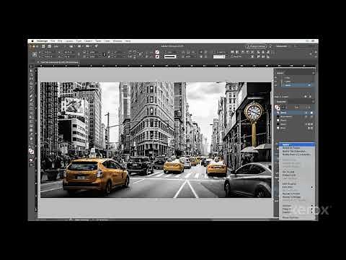The image size is (346, 260).
Task: Click the reference point locator icon
Action: [x=35, y=55]
